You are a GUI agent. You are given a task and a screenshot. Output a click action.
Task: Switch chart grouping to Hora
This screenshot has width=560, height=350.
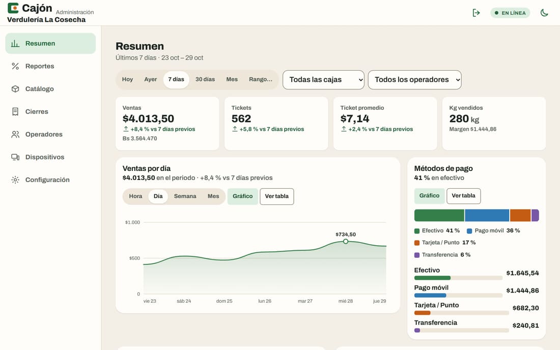pyautogui.click(x=135, y=196)
